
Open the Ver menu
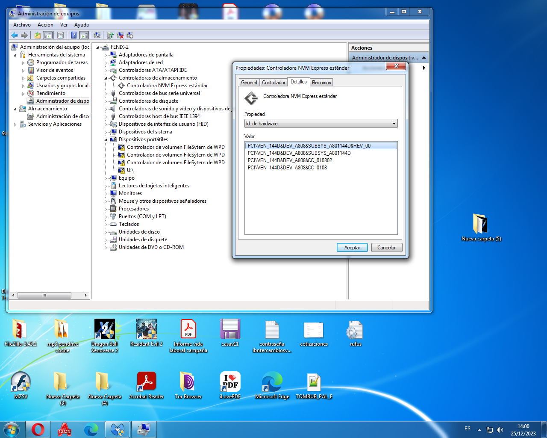(x=64, y=25)
